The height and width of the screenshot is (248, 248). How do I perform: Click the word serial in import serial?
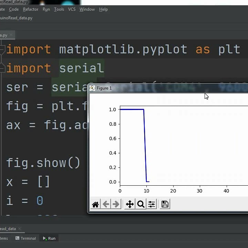tap(82, 68)
